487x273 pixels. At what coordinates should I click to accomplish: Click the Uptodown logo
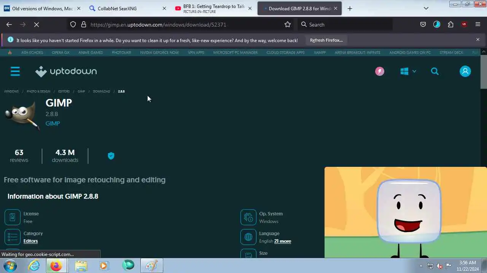(x=66, y=71)
